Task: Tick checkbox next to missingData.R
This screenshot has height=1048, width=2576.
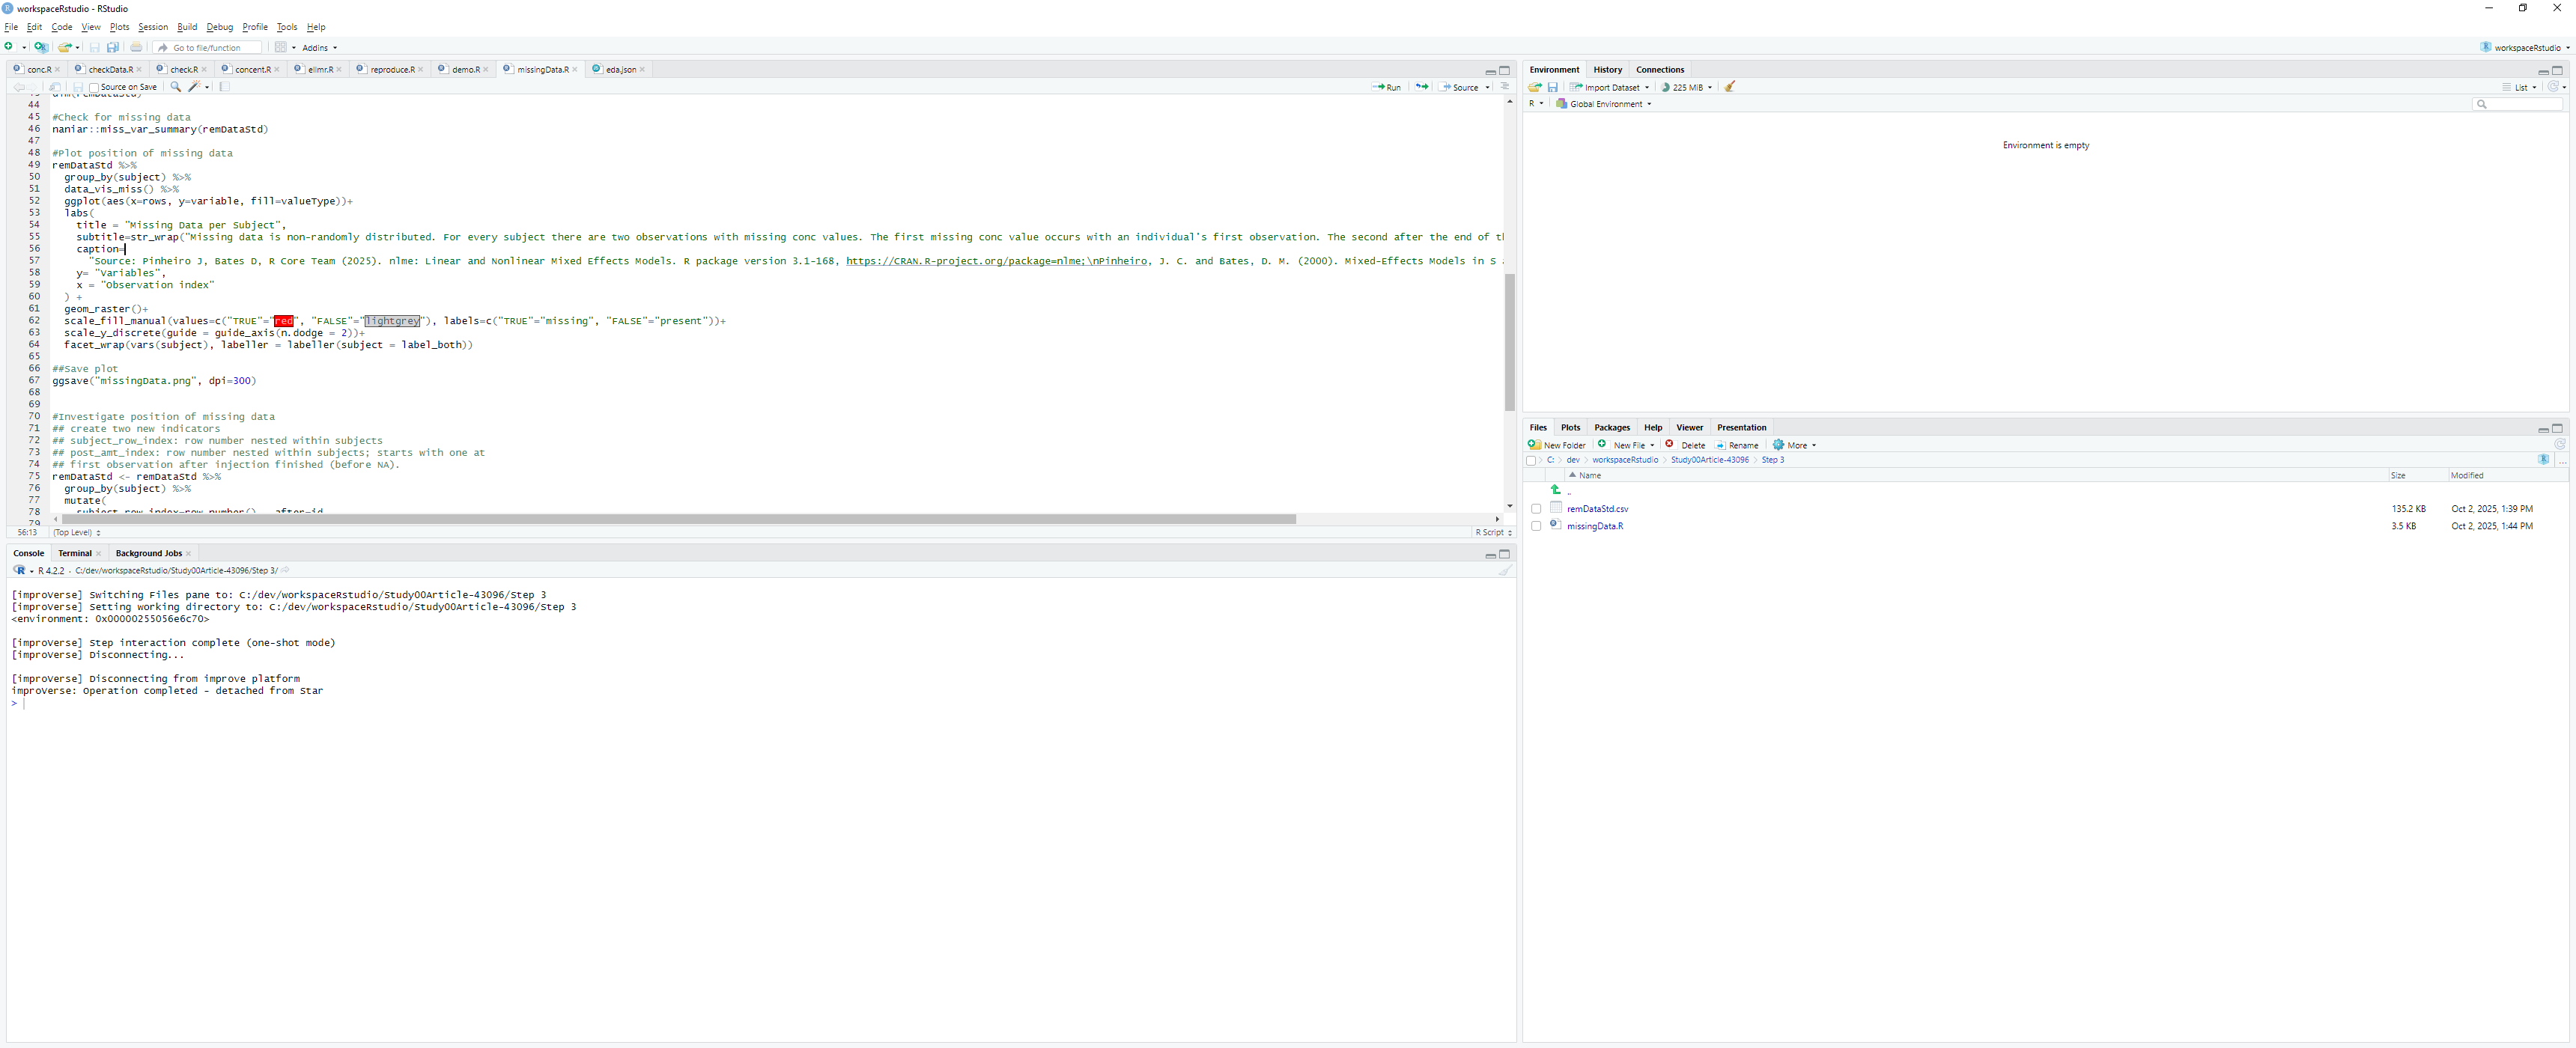Action: point(1536,526)
